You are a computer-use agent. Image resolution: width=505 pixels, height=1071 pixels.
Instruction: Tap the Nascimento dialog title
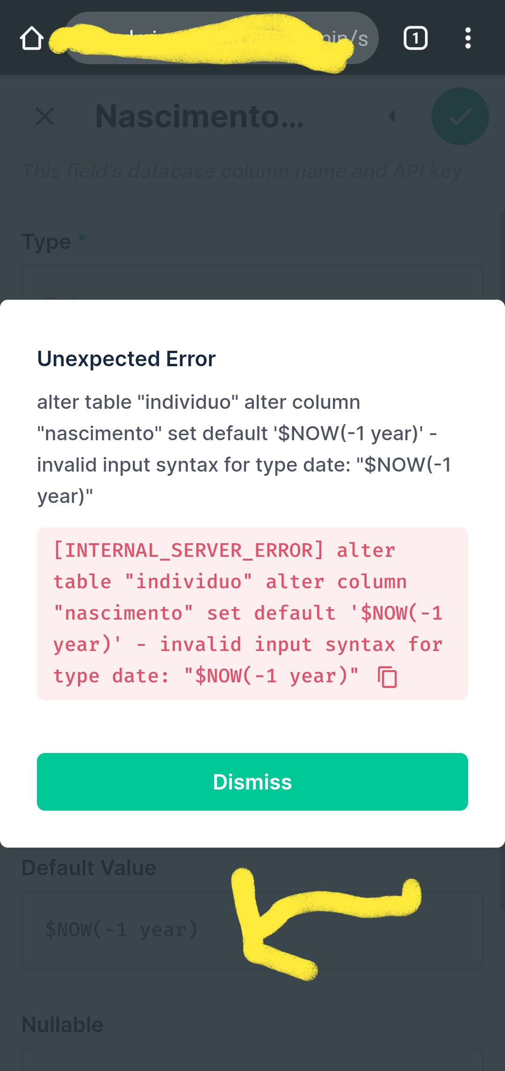point(199,117)
